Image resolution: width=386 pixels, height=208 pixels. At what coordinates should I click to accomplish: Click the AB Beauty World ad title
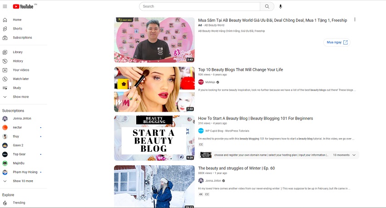pyautogui.click(x=272, y=20)
